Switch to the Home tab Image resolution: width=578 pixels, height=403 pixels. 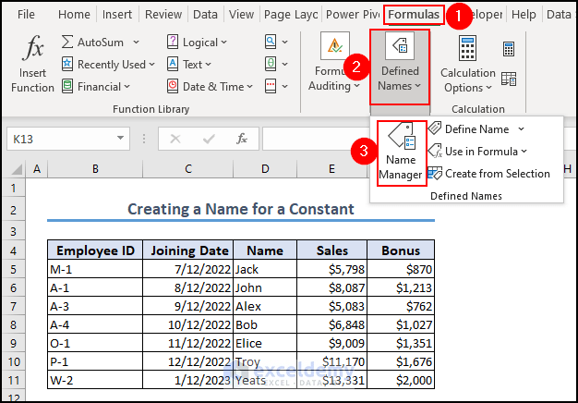point(74,15)
